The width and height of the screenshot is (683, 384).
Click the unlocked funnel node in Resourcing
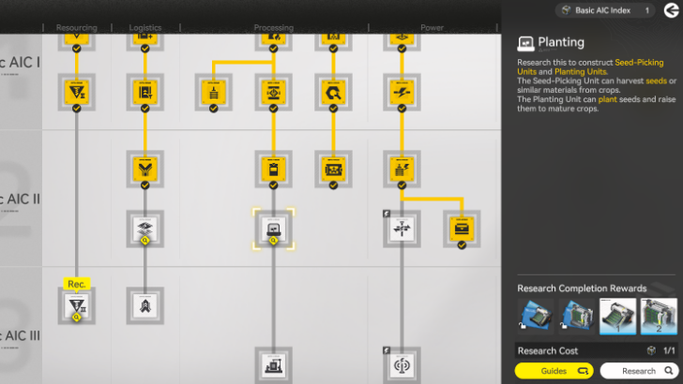tap(76, 92)
